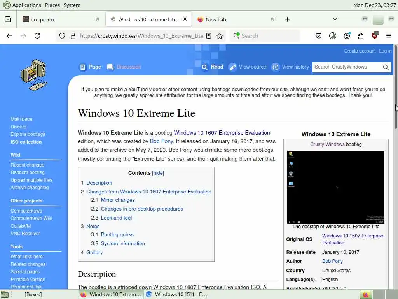Image resolution: width=398 pixels, height=299 pixels.
Task: Go back with the browser back arrow
Action: (9, 36)
